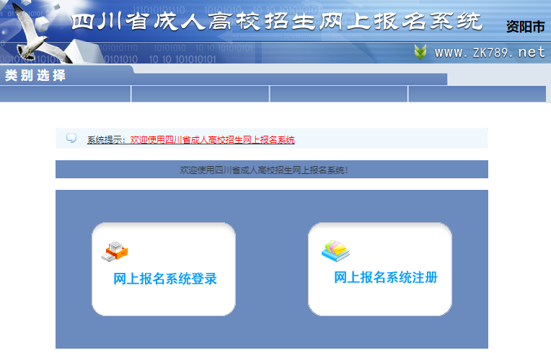Click the fourth blank cell in the navigation bar
This screenshot has width=551, height=353.
(x=477, y=94)
